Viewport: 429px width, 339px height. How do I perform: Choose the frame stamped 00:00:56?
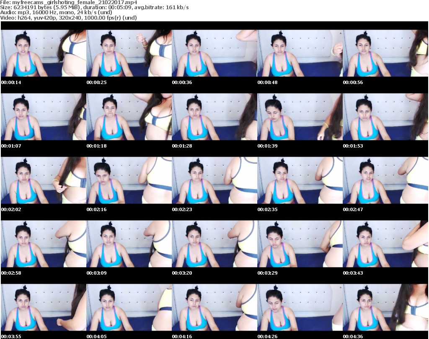point(385,53)
